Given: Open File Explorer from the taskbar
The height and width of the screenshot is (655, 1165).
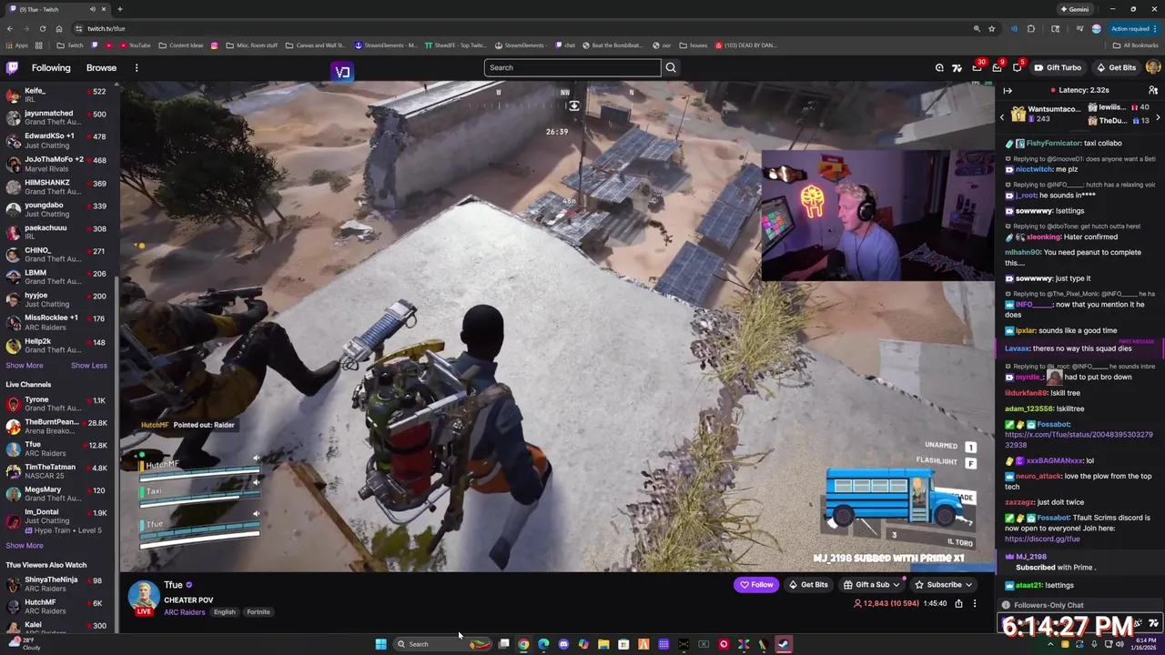Looking at the screenshot, I should tap(603, 644).
